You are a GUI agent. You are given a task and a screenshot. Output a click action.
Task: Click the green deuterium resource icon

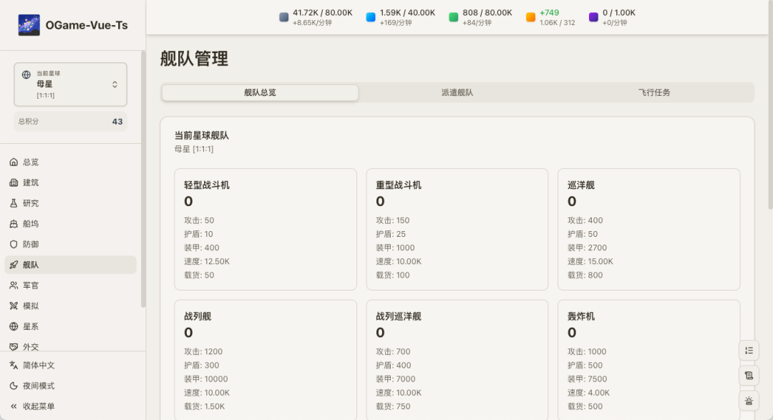454,17
